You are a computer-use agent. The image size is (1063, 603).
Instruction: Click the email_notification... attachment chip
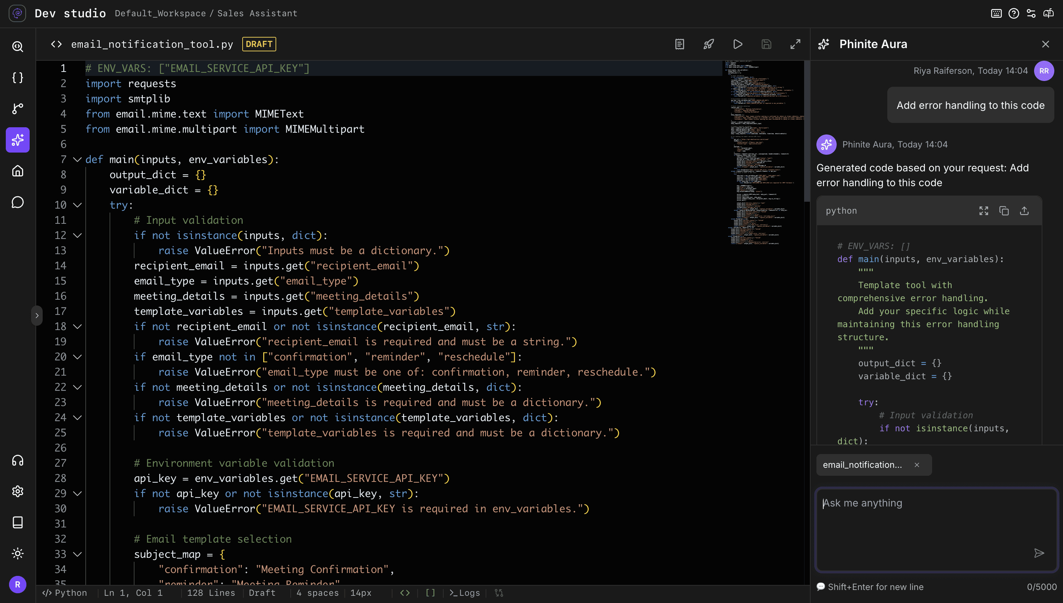click(x=874, y=465)
